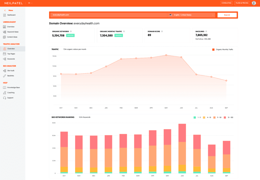Viewport: 260px width, 180px height.
Task: Click '7.3m organic visitors per month' text
Action: (x=75, y=49)
